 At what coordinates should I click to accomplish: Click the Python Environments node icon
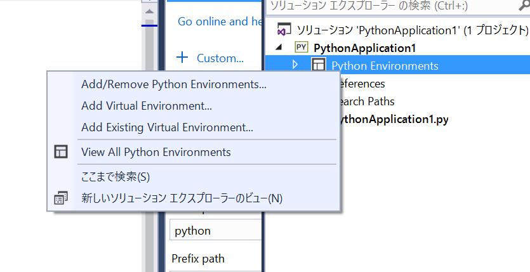(318, 65)
